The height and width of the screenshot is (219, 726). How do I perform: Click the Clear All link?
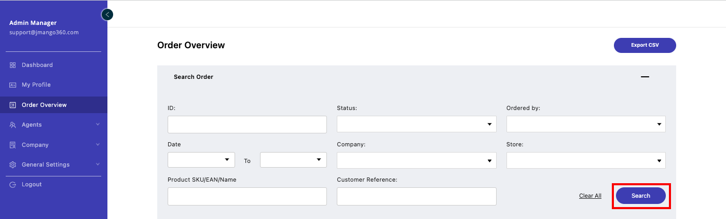point(590,196)
